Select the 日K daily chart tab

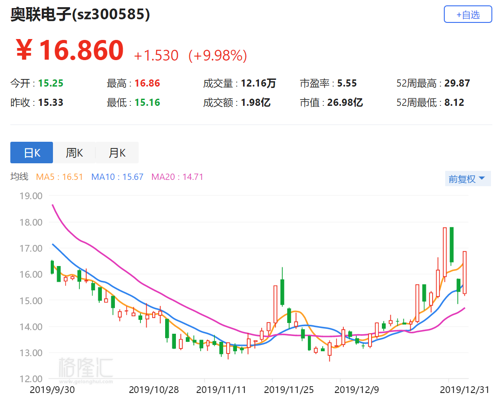(x=31, y=153)
